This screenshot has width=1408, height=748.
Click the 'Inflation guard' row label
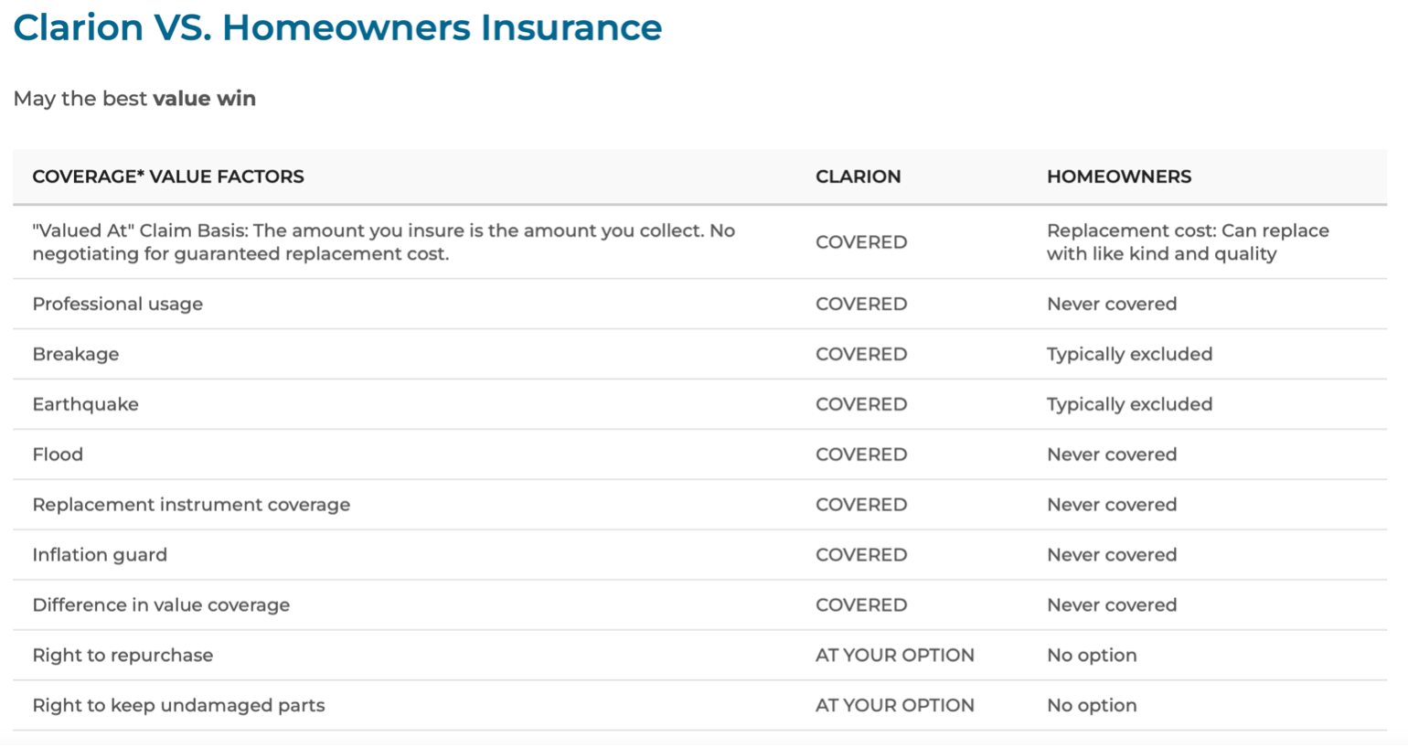pyautogui.click(x=100, y=555)
